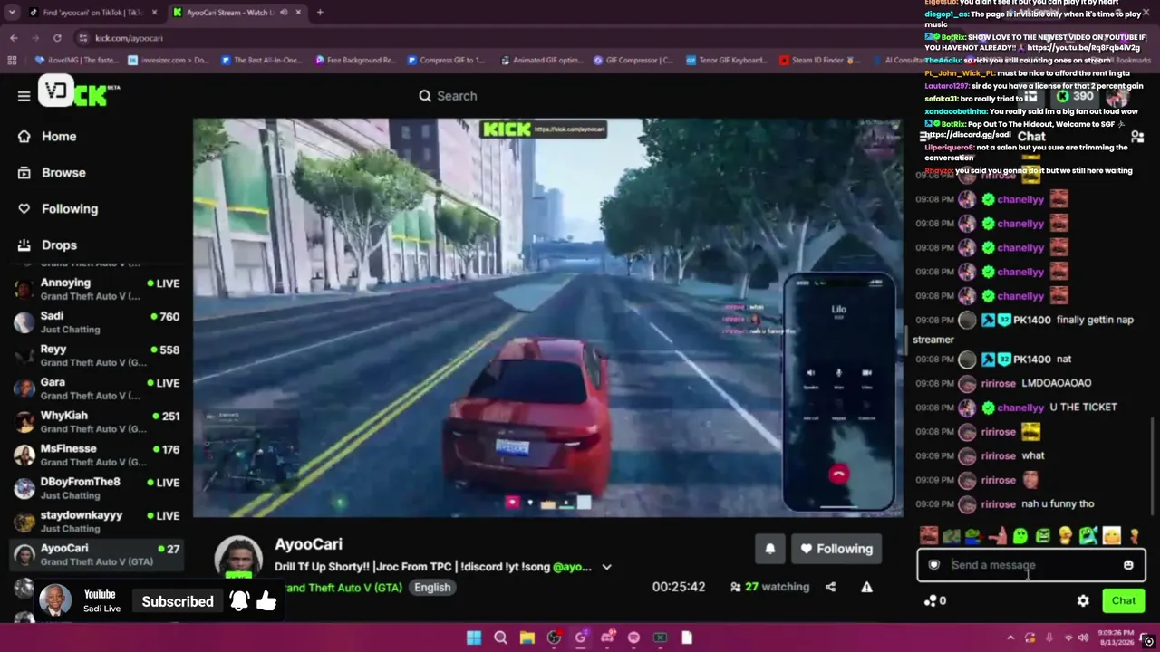The image size is (1160, 652).
Task: Report the stream with the warning triangle icon
Action: [866, 587]
